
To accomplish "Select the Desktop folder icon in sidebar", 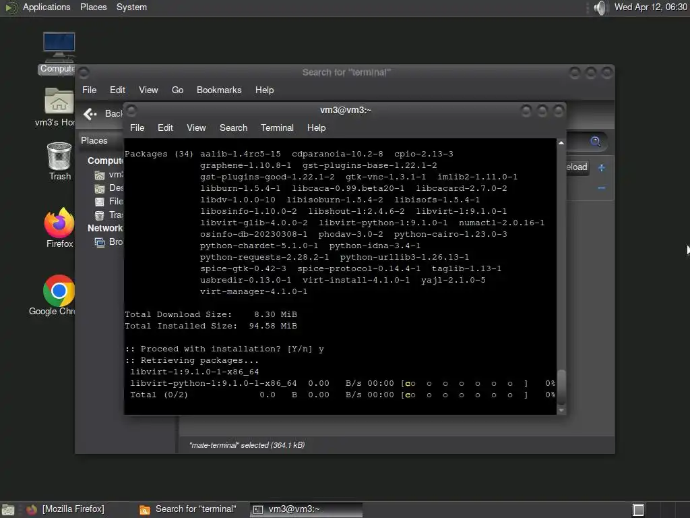I will pyautogui.click(x=100, y=189).
